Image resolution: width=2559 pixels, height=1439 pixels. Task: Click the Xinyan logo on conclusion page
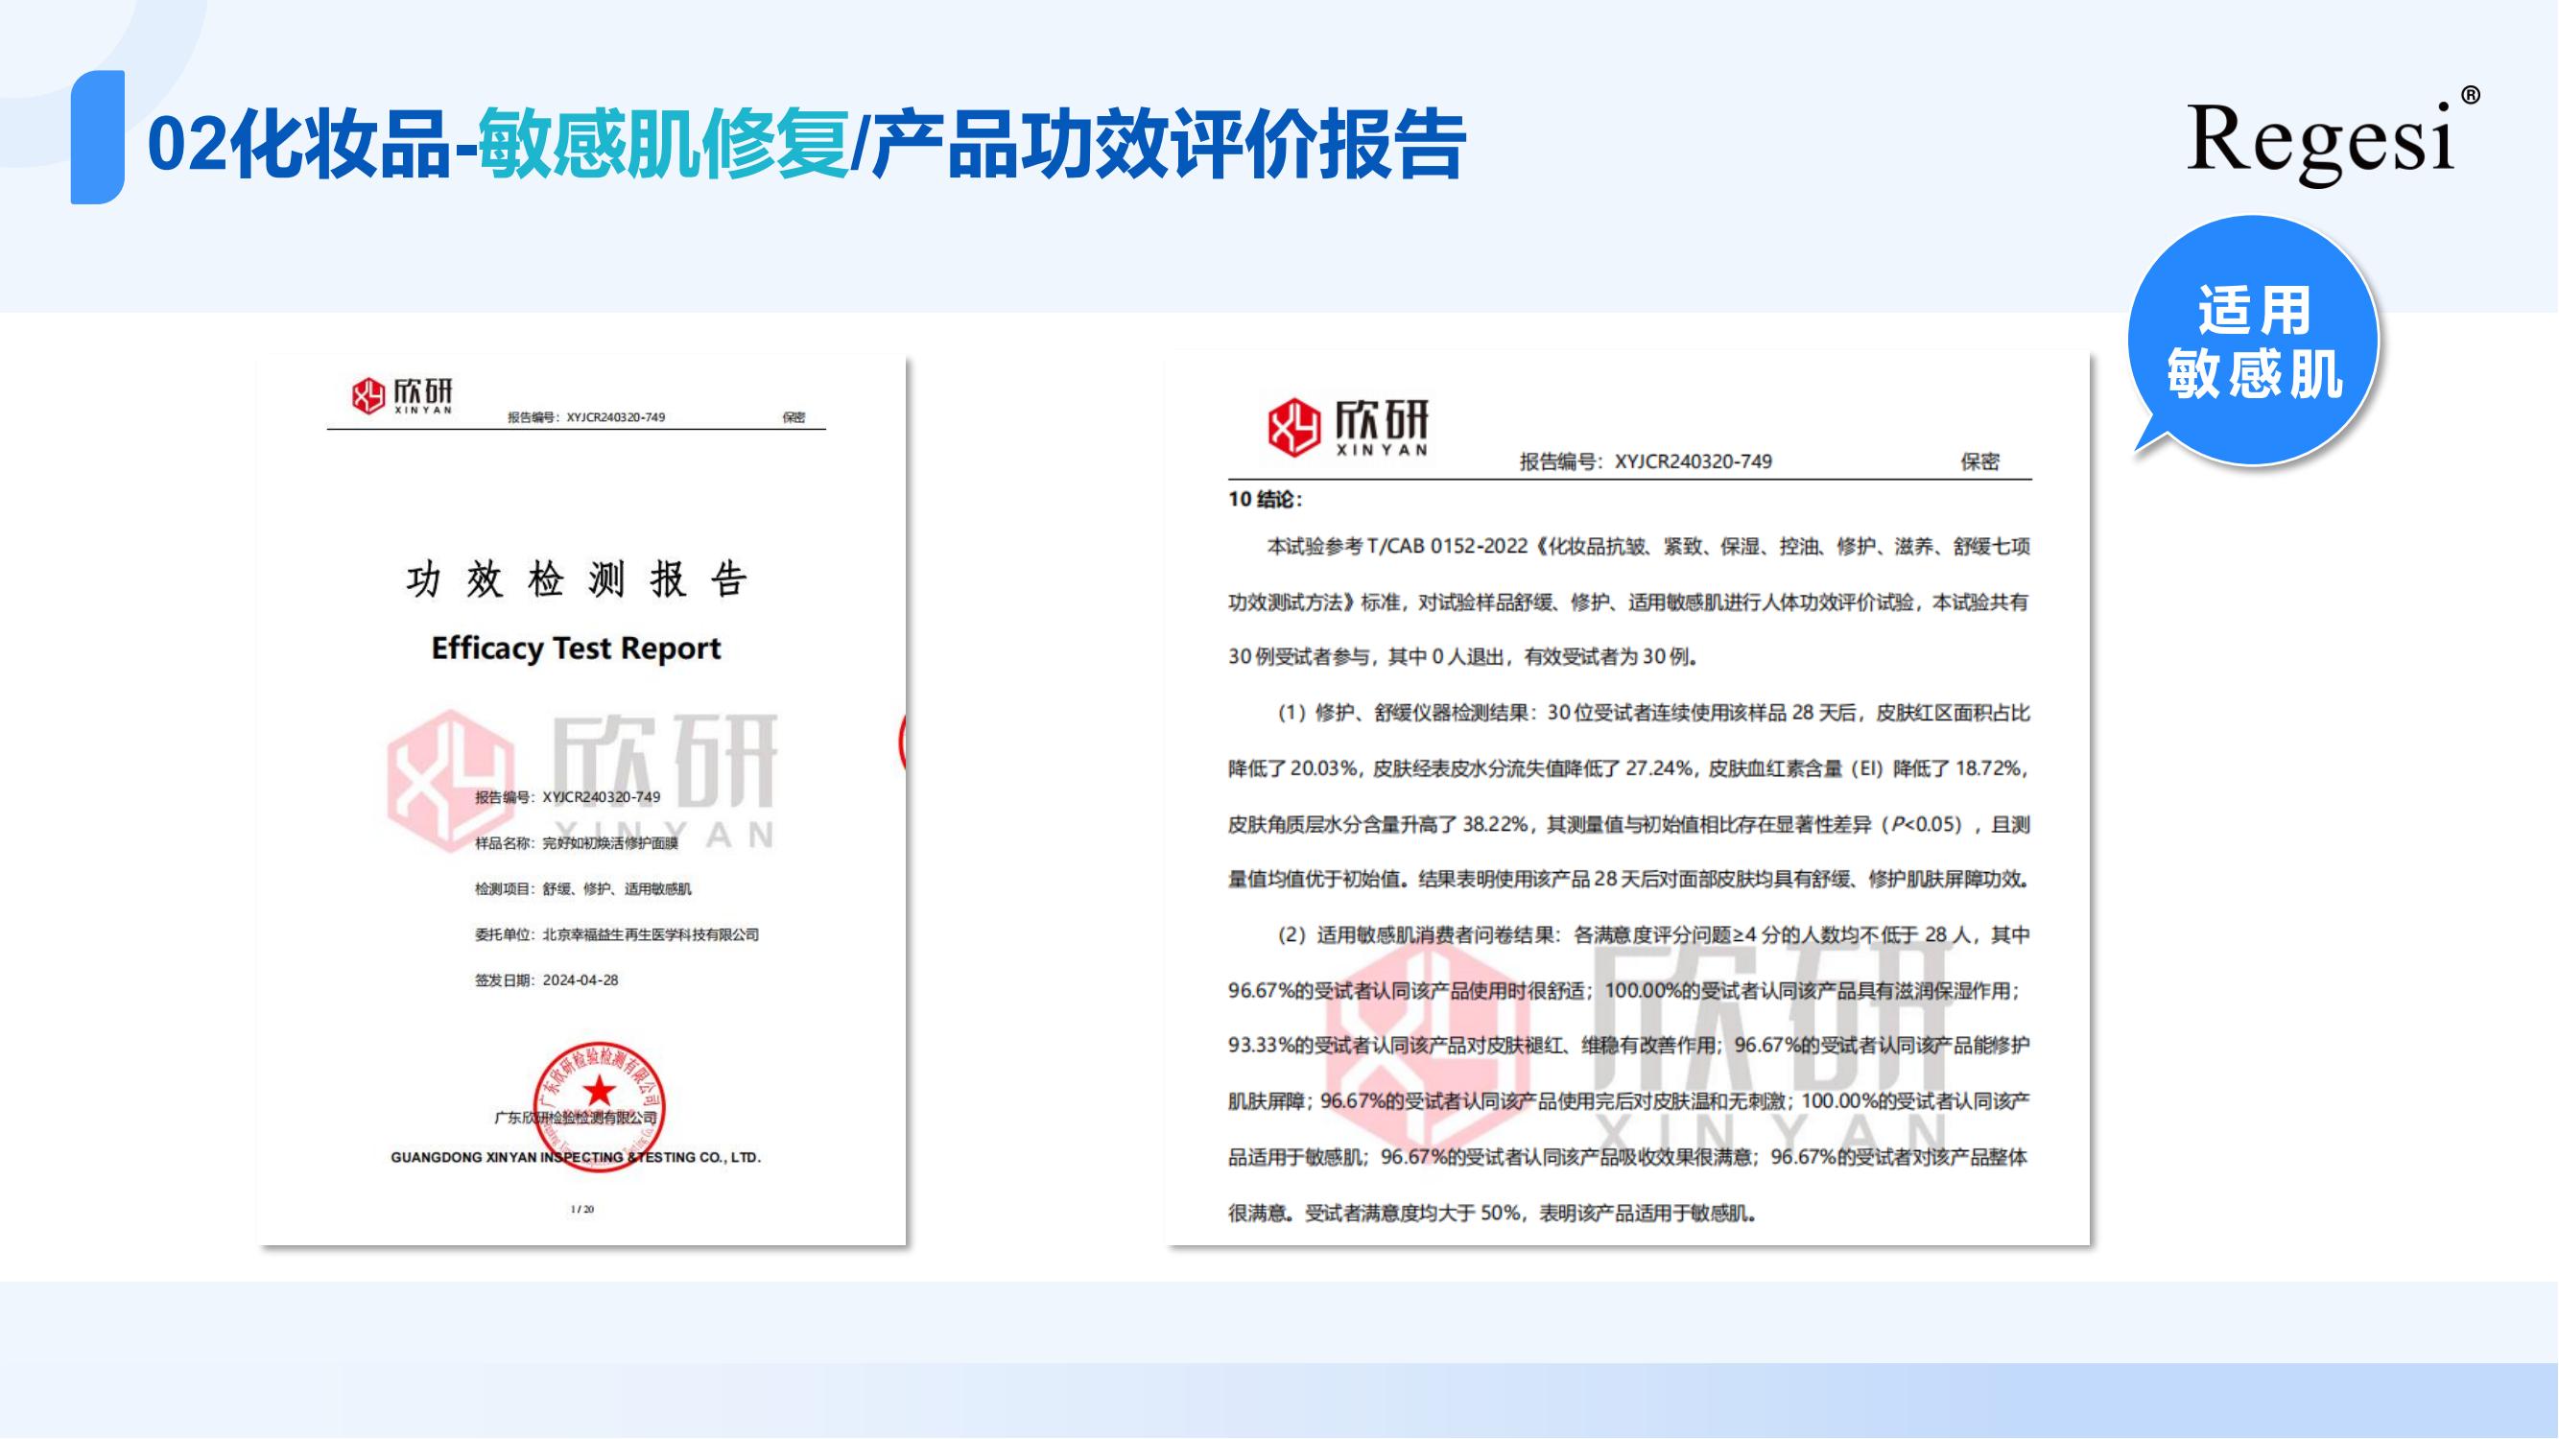point(1348,426)
